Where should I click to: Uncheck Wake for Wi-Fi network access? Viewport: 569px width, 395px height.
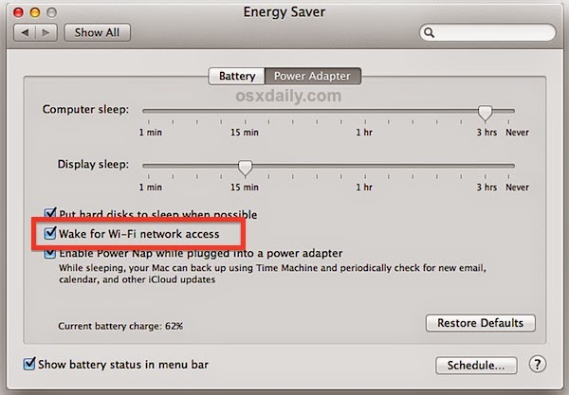(50, 233)
